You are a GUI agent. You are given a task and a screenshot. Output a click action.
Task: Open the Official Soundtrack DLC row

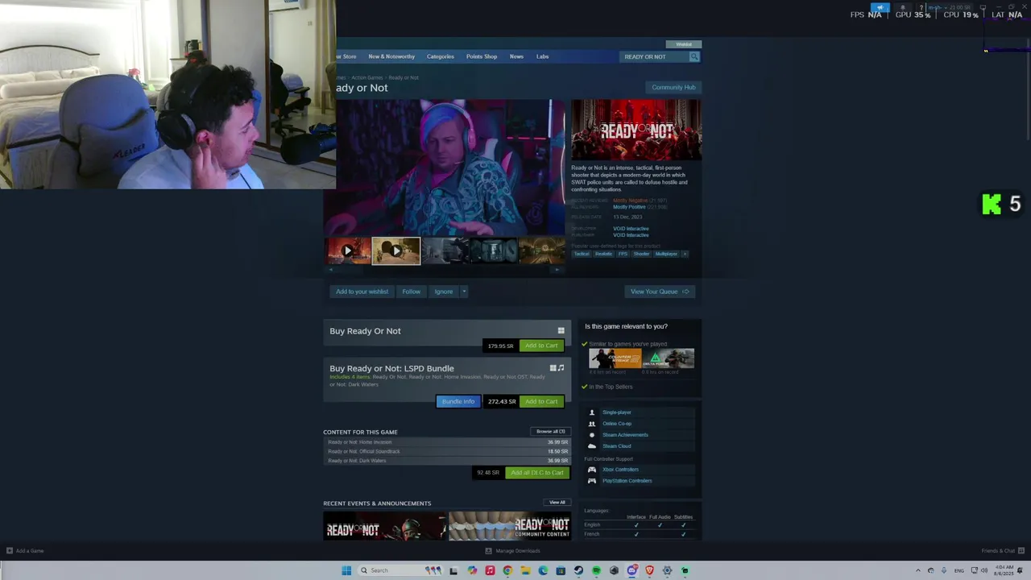pyautogui.click(x=447, y=451)
